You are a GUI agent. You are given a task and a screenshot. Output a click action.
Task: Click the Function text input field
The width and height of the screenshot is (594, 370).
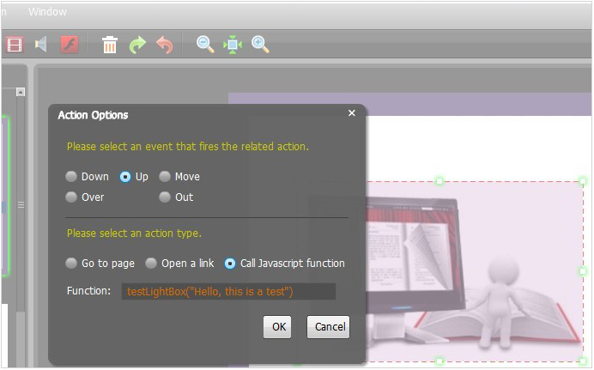tap(228, 292)
